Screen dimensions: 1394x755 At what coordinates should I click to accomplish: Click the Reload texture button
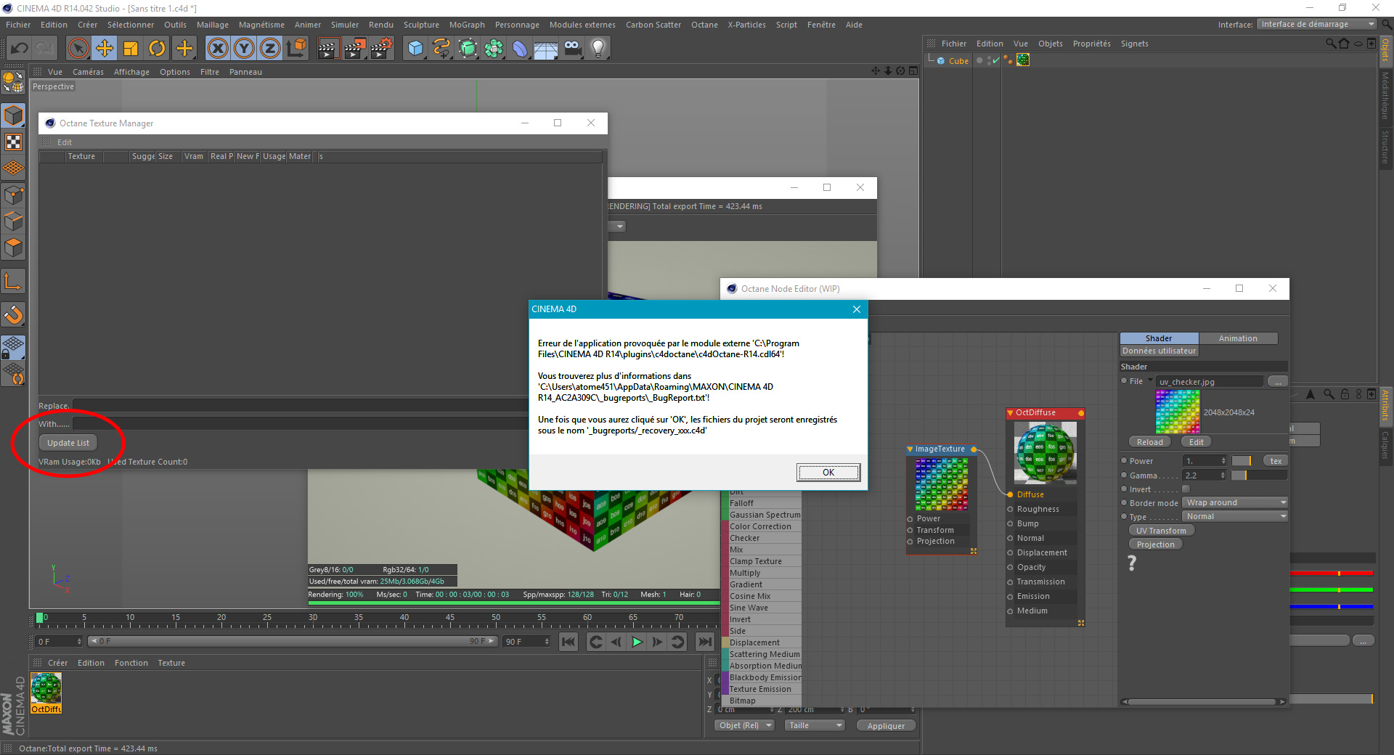(x=1149, y=442)
